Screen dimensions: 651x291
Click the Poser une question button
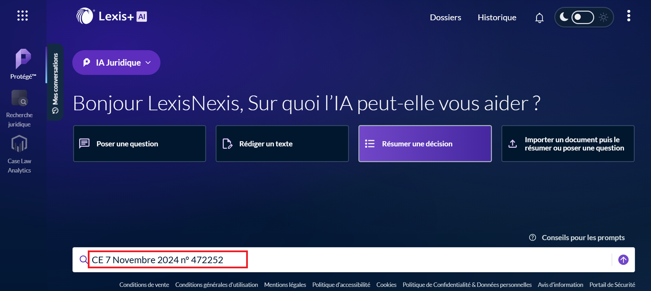pos(139,144)
